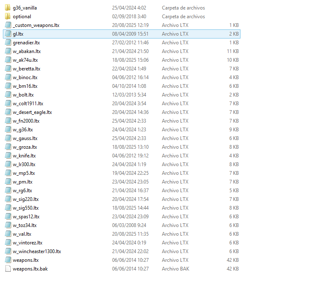327x285 pixels.
Task: Click the w_bm16.ltx file icon
Action: [x=8, y=86]
